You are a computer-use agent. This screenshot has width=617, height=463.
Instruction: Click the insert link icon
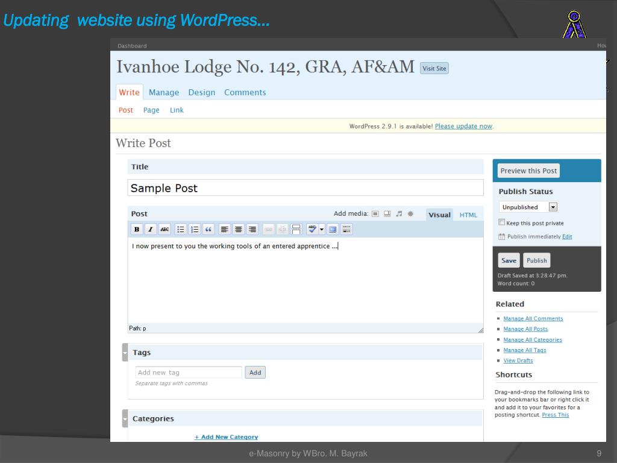(268, 229)
